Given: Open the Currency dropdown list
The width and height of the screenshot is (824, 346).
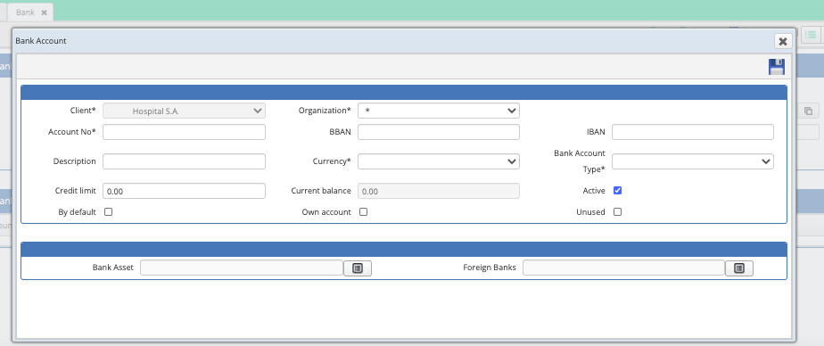Looking at the screenshot, I should (x=439, y=161).
